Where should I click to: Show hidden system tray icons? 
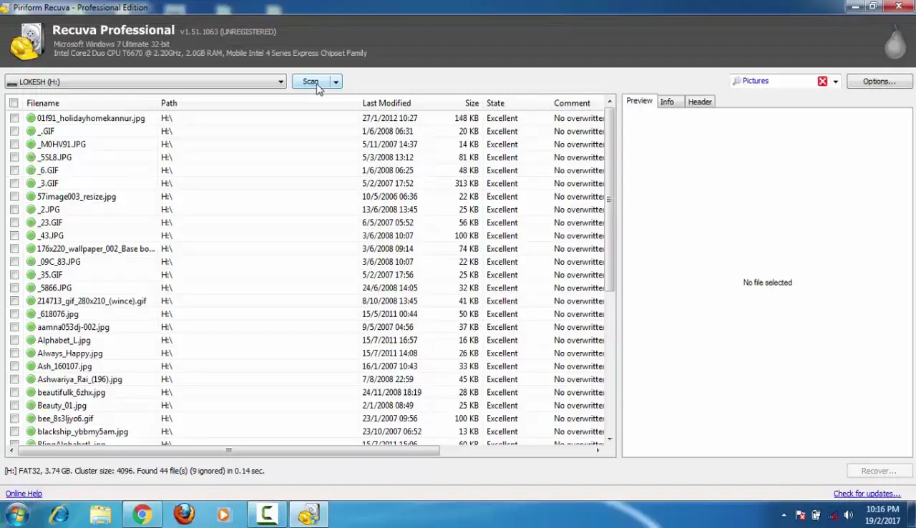pos(784,515)
